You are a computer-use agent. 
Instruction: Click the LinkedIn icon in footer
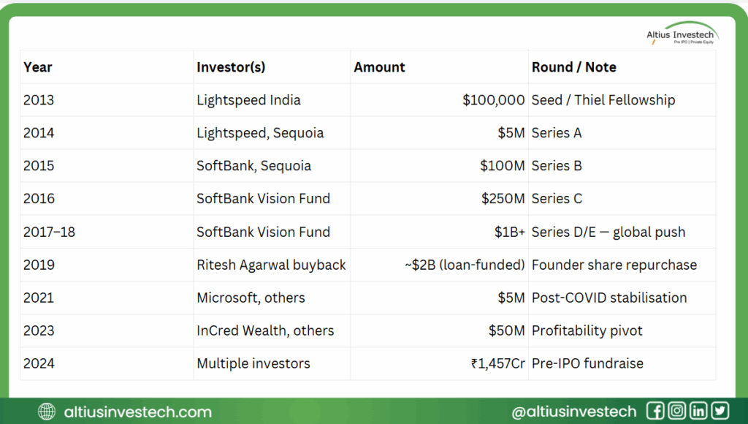[x=699, y=411]
